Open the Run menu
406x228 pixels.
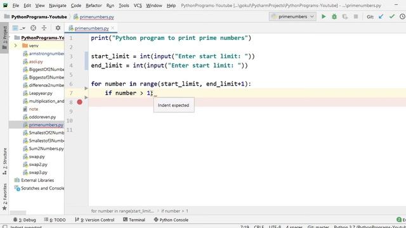click(110, 6)
